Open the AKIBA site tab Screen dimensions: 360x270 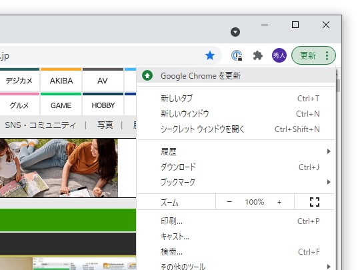pyautogui.click(x=61, y=81)
